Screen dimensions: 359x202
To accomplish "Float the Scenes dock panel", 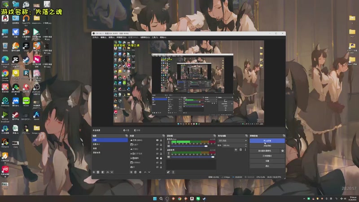I will point(127,136).
